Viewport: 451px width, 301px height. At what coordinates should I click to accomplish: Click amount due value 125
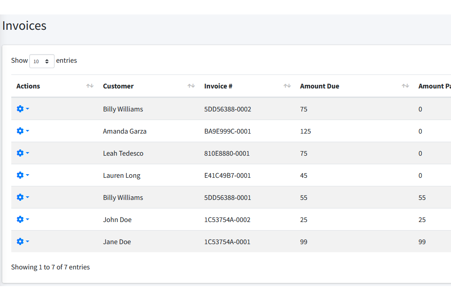tap(305, 131)
